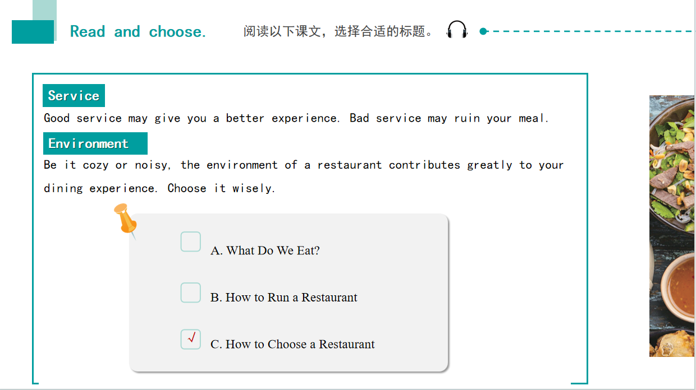Image resolution: width=696 pixels, height=390 pixels.
Task: Click the Chinese instruction text
Action: click(338, 31)
